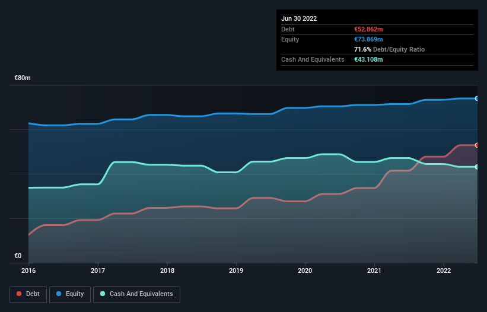
Task: Click the blue Equity legend dot
Action: 59,294
